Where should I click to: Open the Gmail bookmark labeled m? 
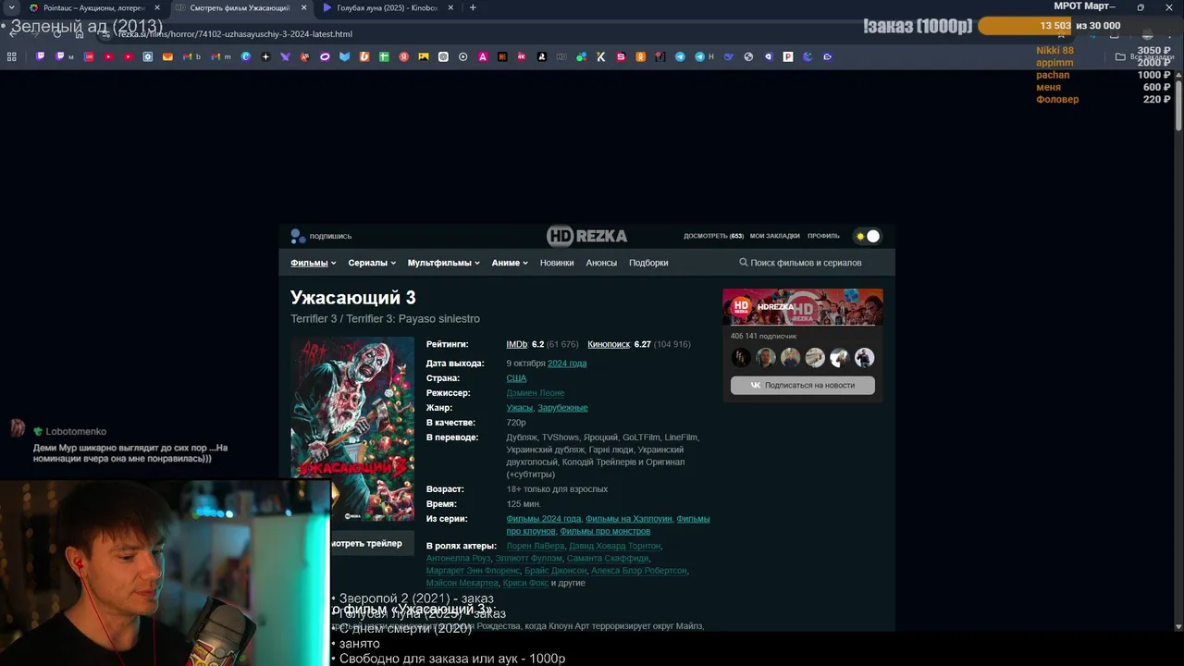(221, 56)
